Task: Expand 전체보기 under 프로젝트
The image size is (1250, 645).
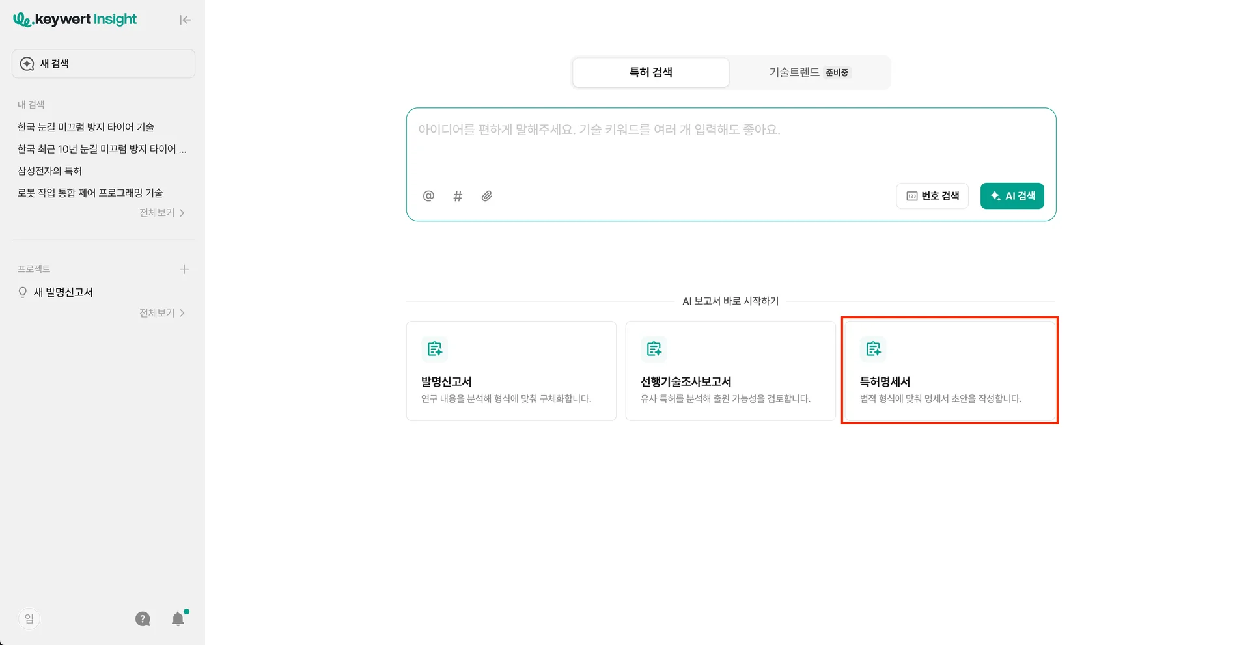Action: click(x=161, y=313)
